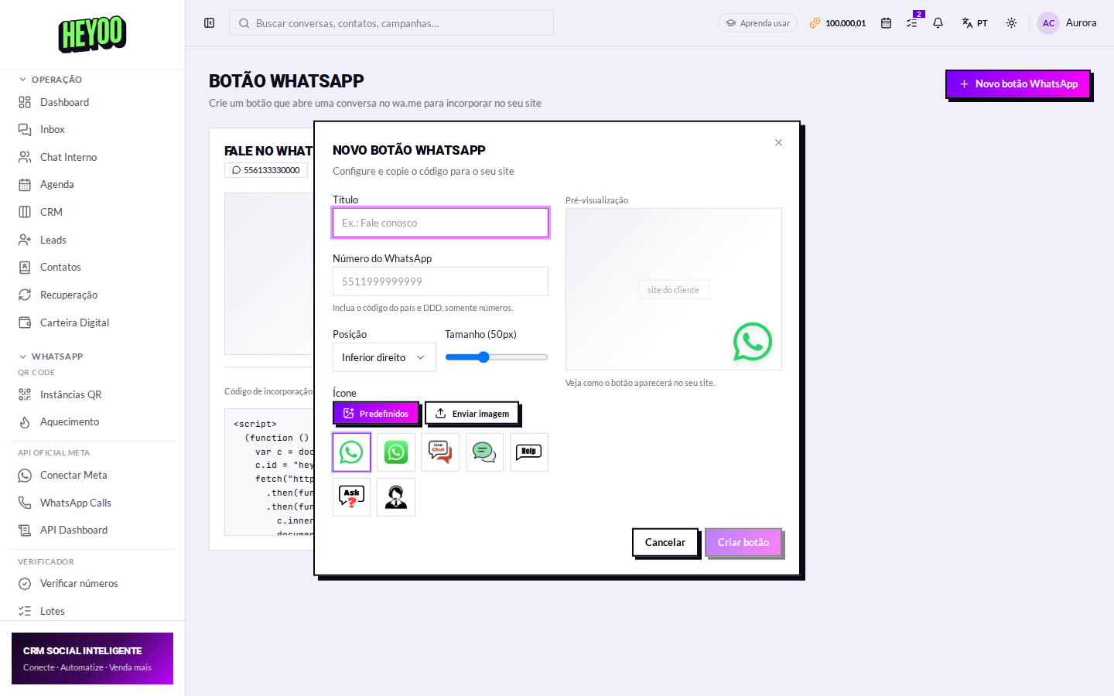
Task: Click the coins credit balance icon
Action: (x=815, y=23)
